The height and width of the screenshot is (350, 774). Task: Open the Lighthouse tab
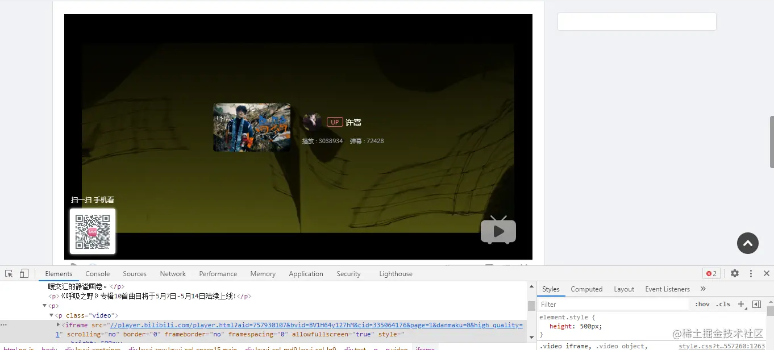396,273
